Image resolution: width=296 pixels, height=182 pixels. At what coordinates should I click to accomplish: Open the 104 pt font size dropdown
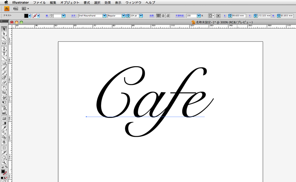(141, 16)
